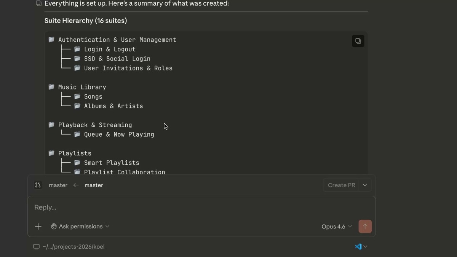Click the Create PR button
This screenshot has width=457, height=257.
pyautogui.click(x=341, y=185)
